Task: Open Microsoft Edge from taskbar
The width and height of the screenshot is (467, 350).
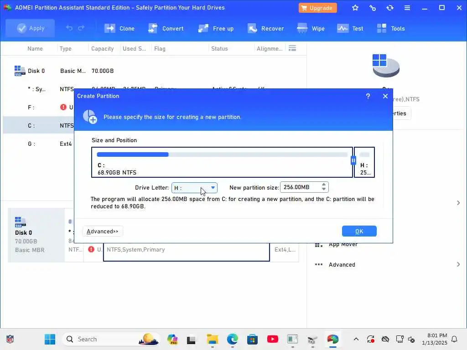Action: (232, 339)
